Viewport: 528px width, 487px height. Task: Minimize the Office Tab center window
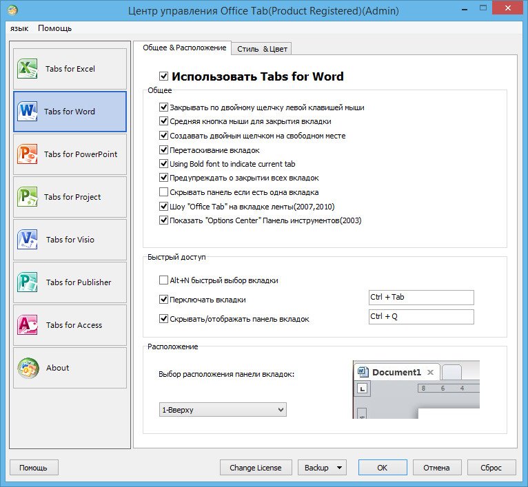click(465, 9)
